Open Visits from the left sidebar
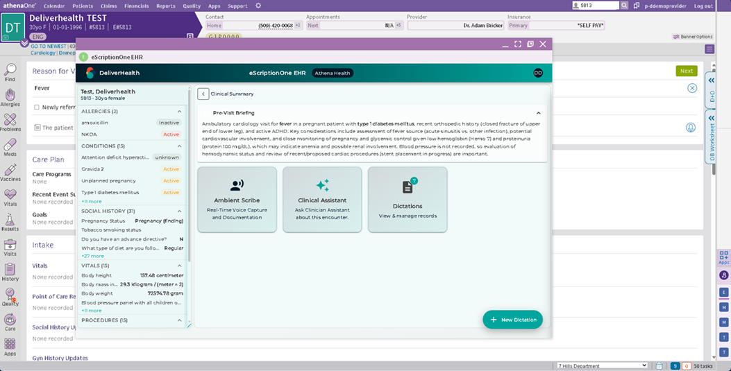The width and height of the screenshot is (731, 371). pyautogui.click(x=10, y=247)
